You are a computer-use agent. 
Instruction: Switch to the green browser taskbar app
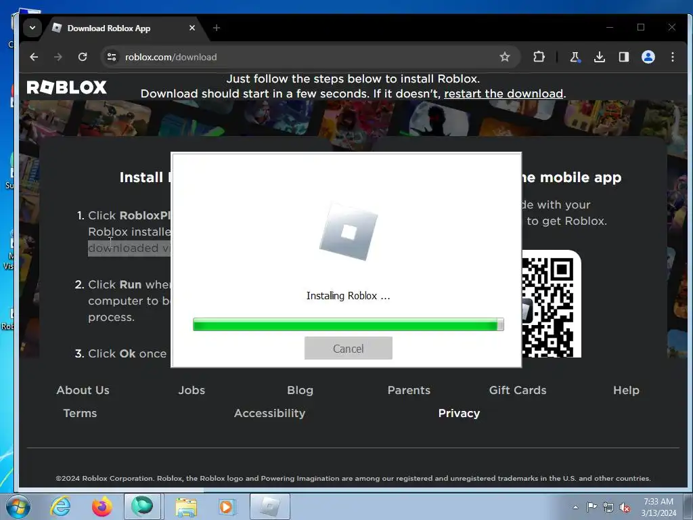(142, 506)
